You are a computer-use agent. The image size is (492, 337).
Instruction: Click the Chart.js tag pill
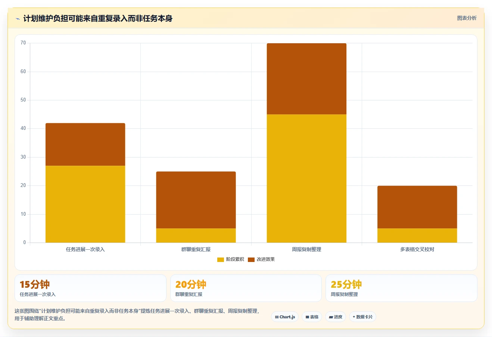pyautogui.click(x=285, y=317)
